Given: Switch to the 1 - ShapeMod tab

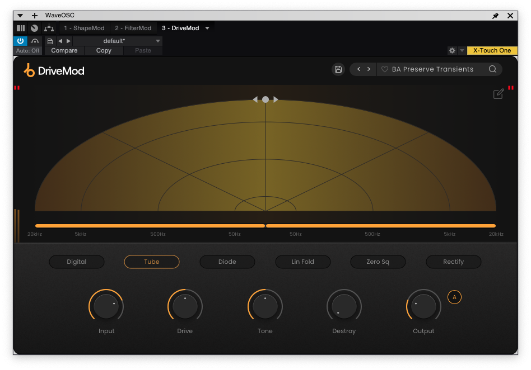Looking at the screenshot, I should point(84,28).
